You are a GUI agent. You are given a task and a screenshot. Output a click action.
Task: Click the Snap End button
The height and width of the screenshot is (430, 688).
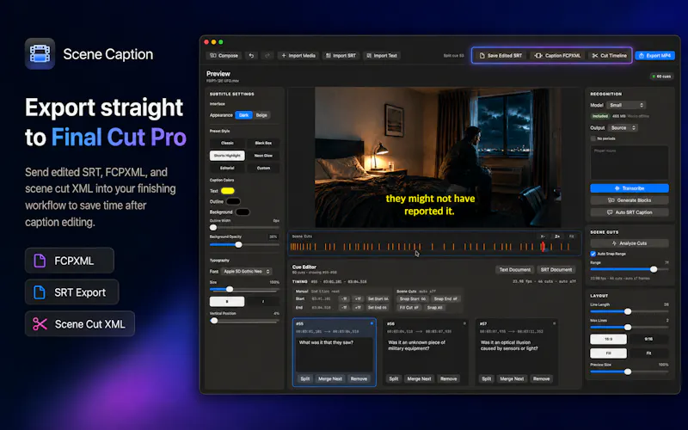coord(445,298)
